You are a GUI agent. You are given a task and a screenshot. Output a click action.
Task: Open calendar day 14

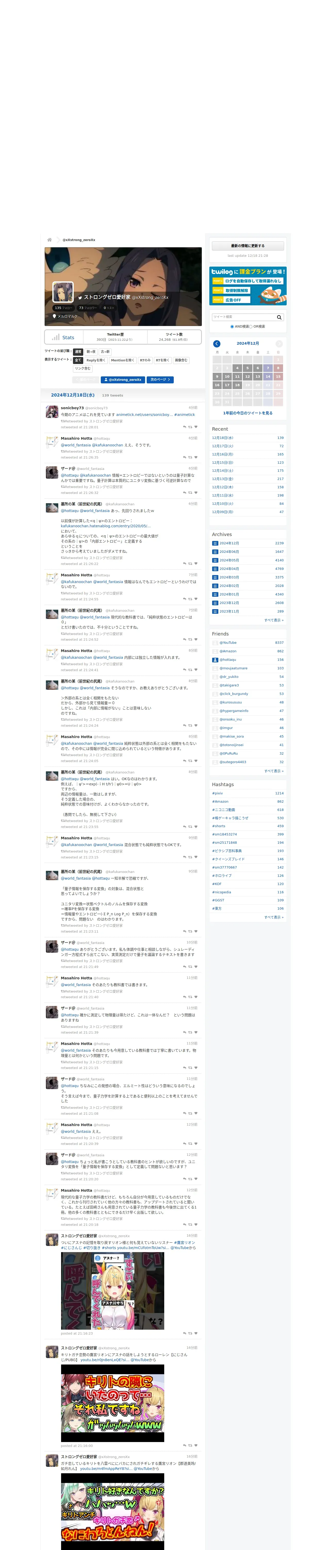point(268,376)
